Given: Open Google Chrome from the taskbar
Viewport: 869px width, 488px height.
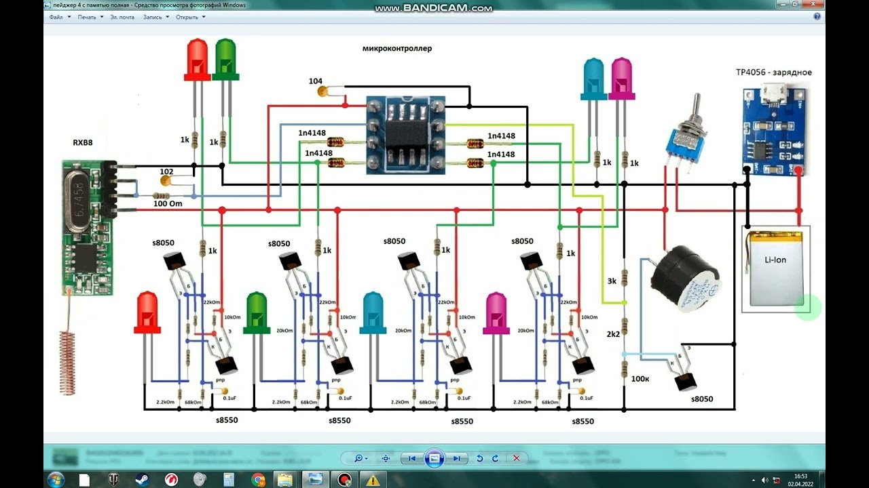Looking at the screenshot, I should click(259, 480).
